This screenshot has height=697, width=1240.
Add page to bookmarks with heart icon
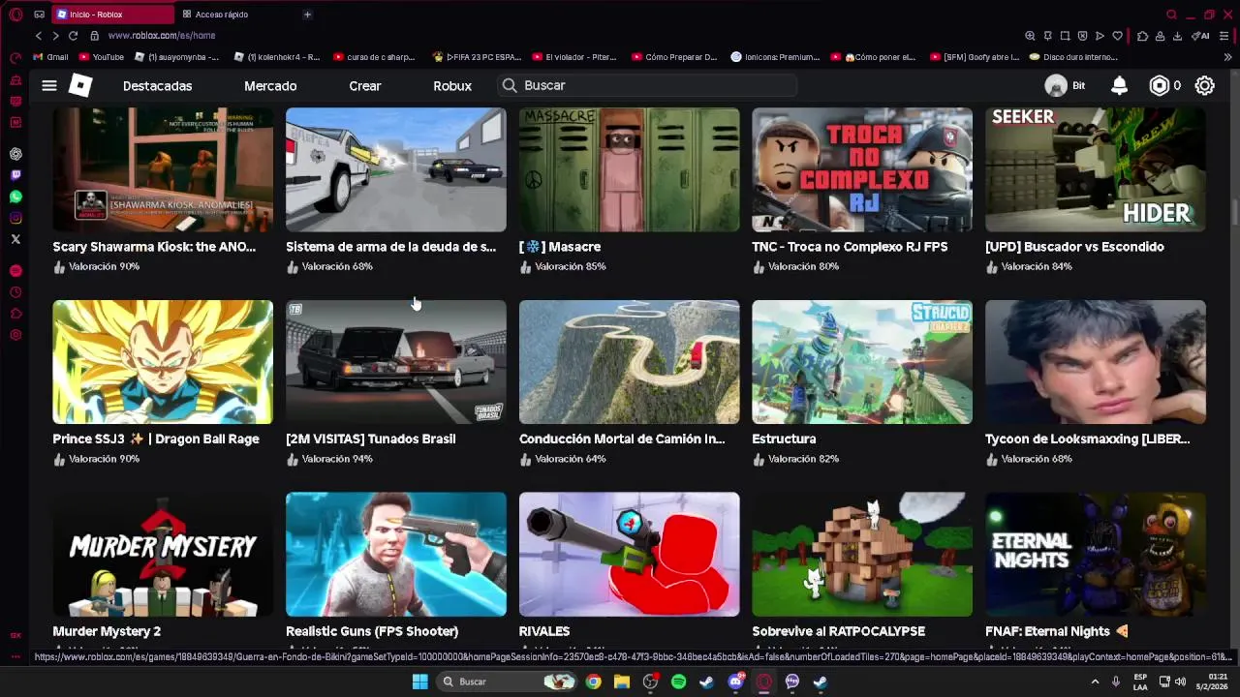tap(1117, 36)
